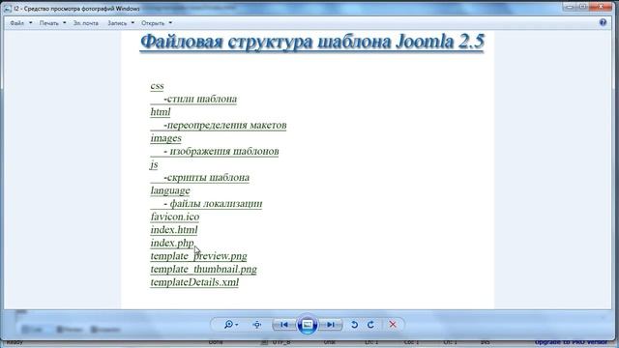Click the zoom magnifier icon

tap(228, 325)
